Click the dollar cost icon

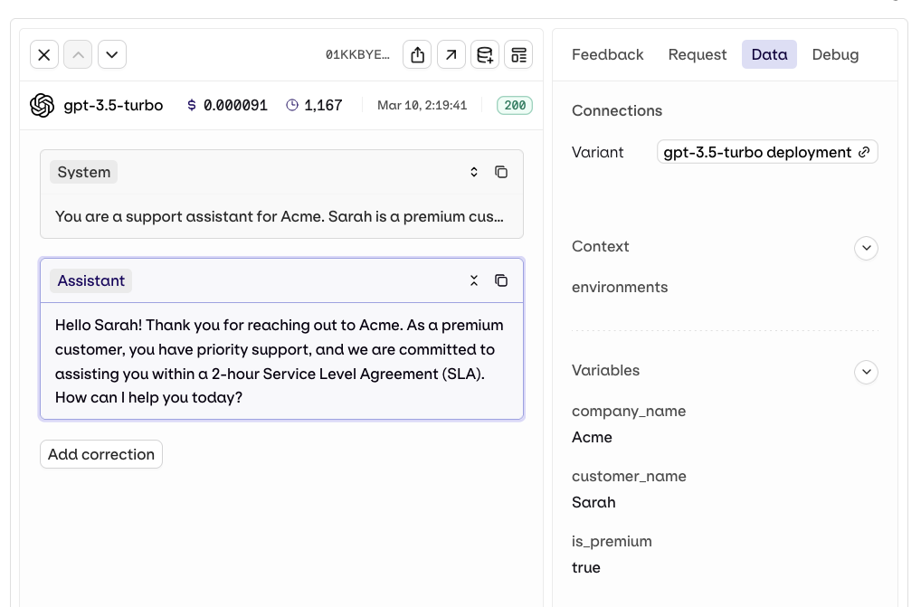[x=192, y=105]
